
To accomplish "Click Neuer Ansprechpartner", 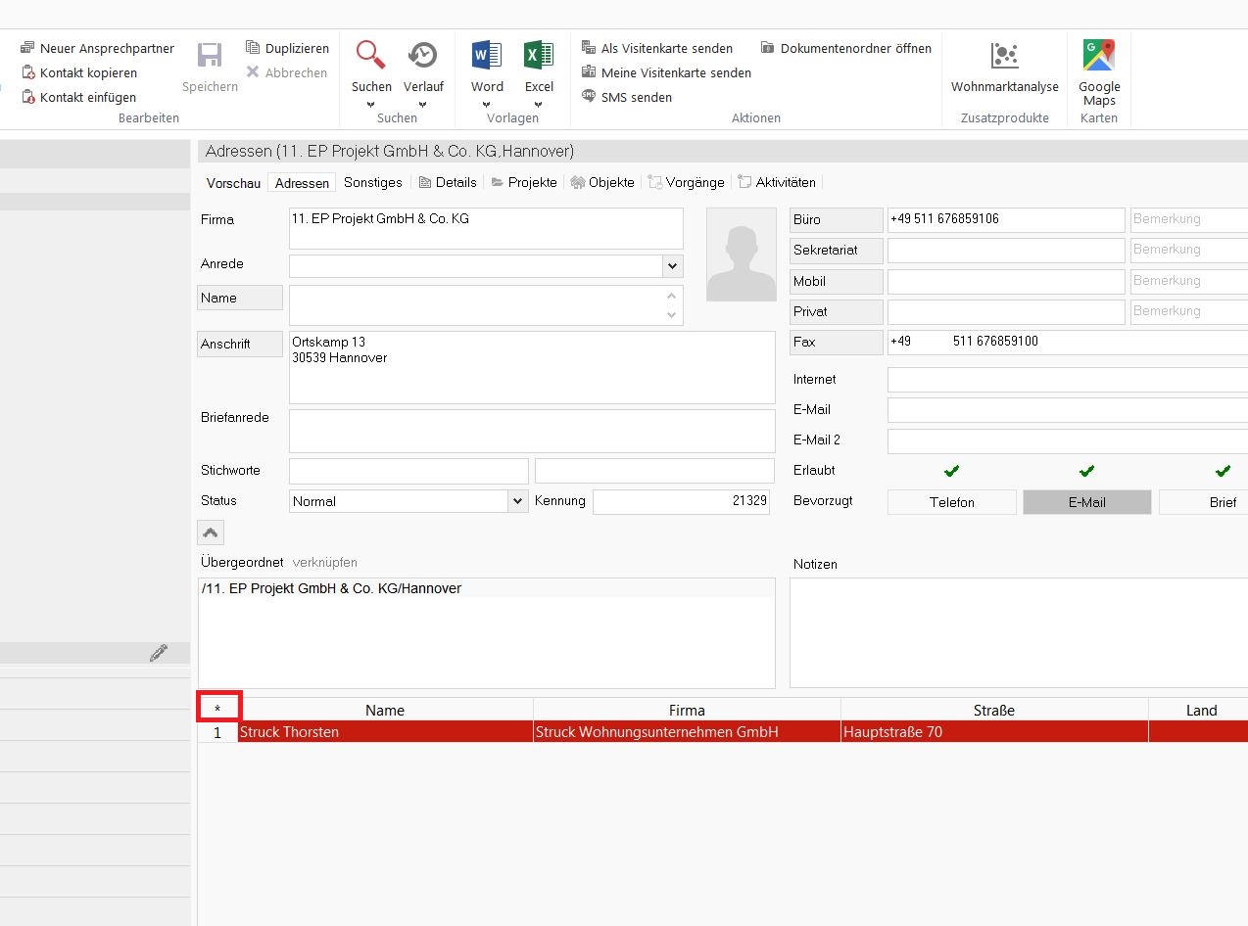I will (x=98, y=48).
